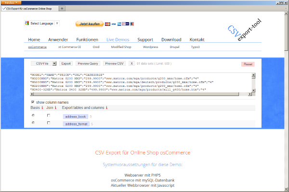
Task: Click the page vertical scrollbar thumb
Action: click(x=286, y=33)
